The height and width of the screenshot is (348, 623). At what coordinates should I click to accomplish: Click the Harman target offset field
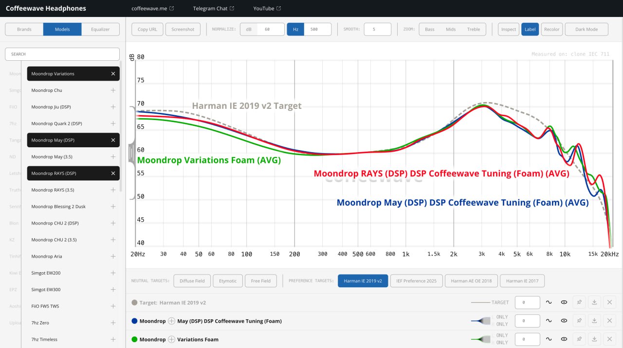point(528,302)
